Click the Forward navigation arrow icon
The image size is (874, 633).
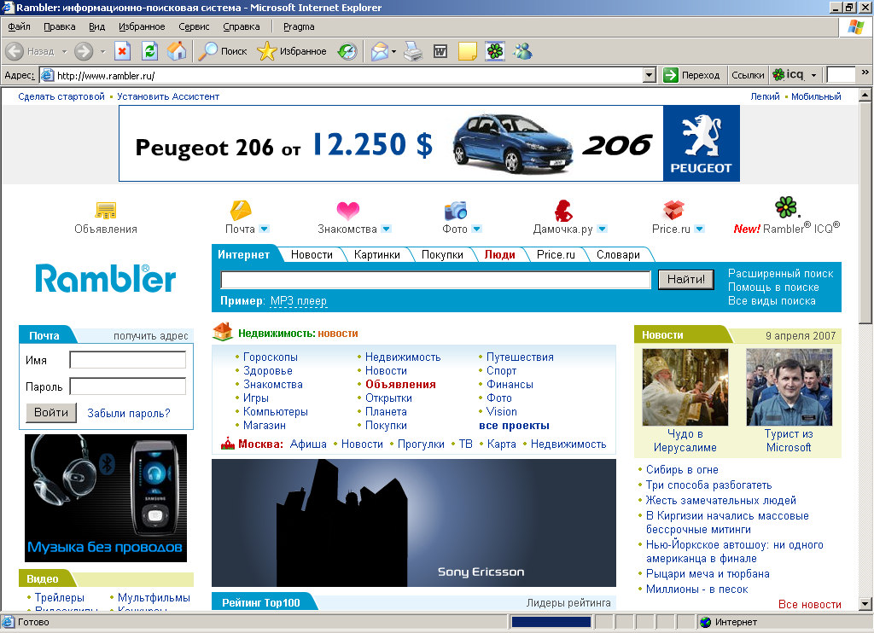[x=84, y=51]
